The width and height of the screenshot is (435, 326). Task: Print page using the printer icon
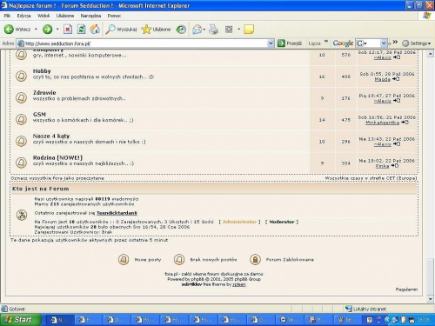[x=214, y=30]
